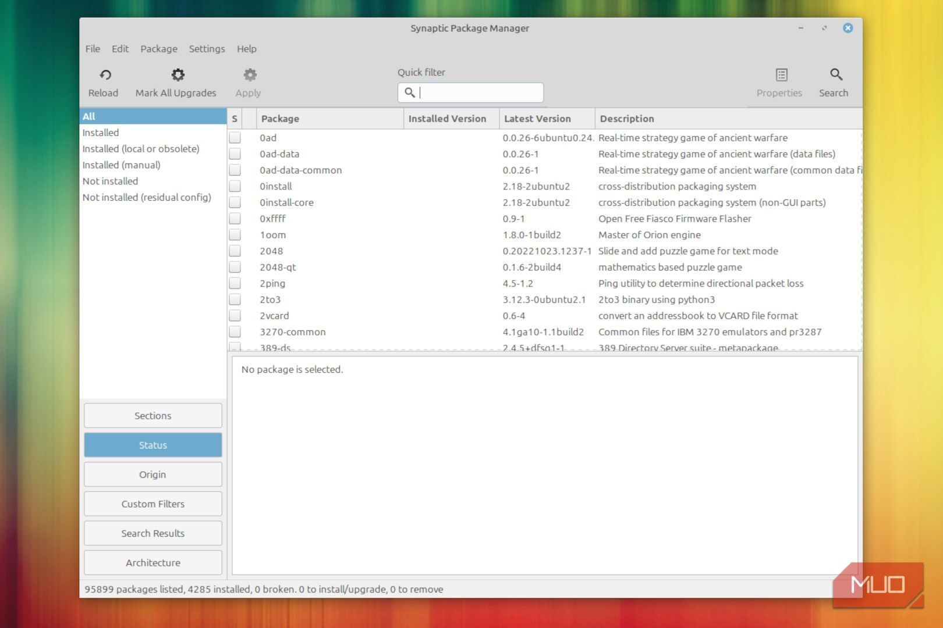Open the Properties toolbar icon
The height and width of the screenshot is (628, 943).
click(781, 75)
